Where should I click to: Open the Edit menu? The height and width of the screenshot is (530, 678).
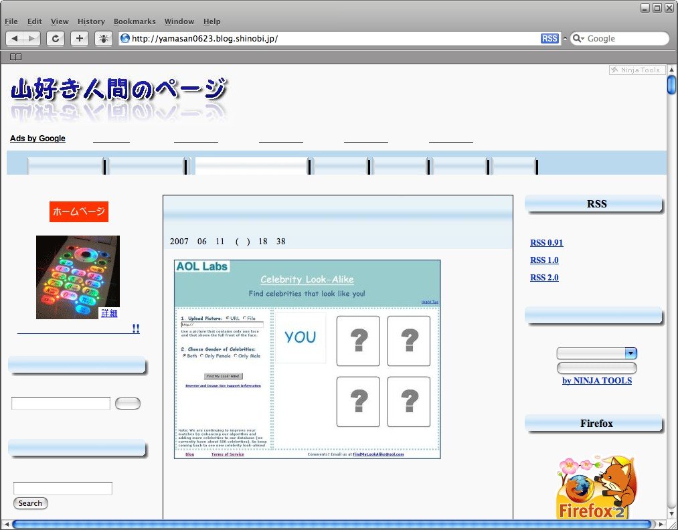click(35, 21)
